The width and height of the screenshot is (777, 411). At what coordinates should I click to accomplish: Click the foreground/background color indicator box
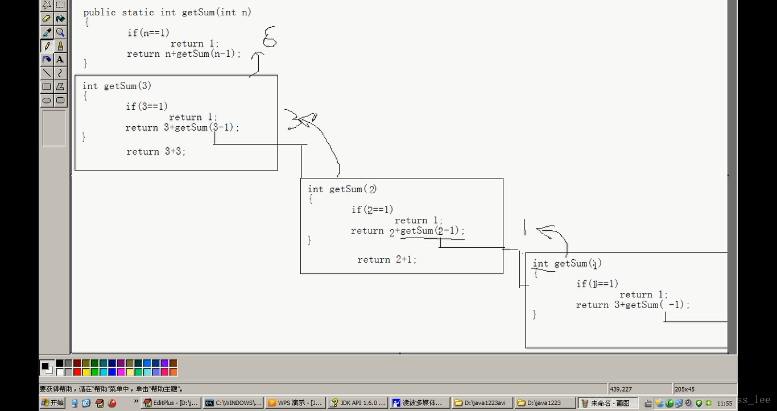coord(47,368)
